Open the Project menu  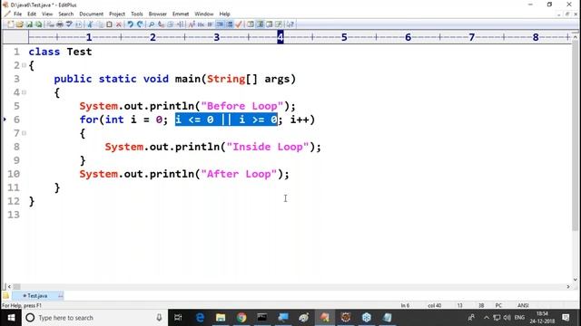117,14
